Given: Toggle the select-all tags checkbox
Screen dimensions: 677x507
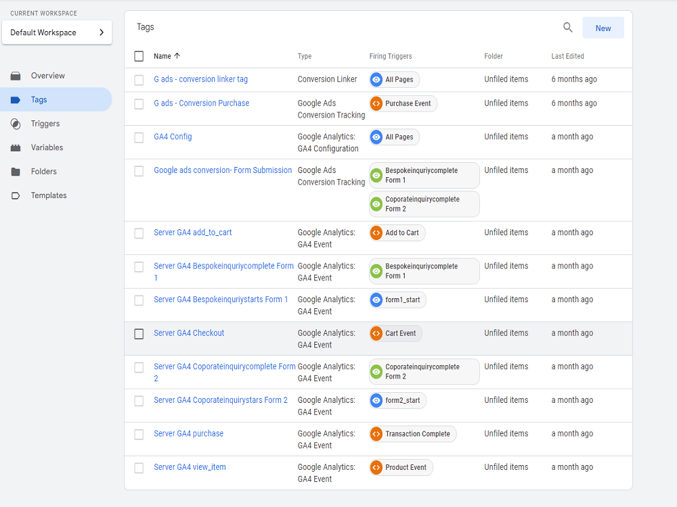Looking at the screenshot, I should 139,56.
